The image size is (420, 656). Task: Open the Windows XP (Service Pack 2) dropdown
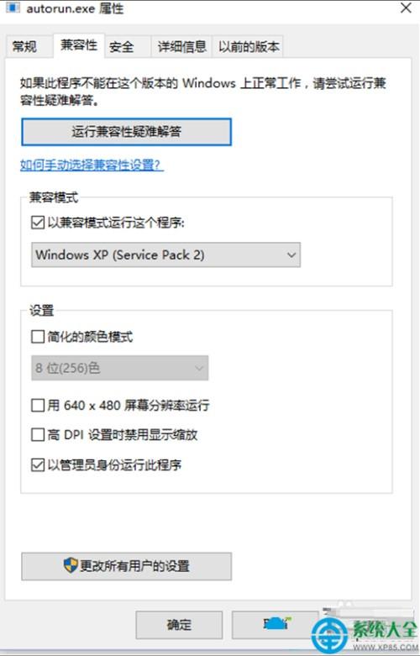pyautogui.click(x=165, y=255)
